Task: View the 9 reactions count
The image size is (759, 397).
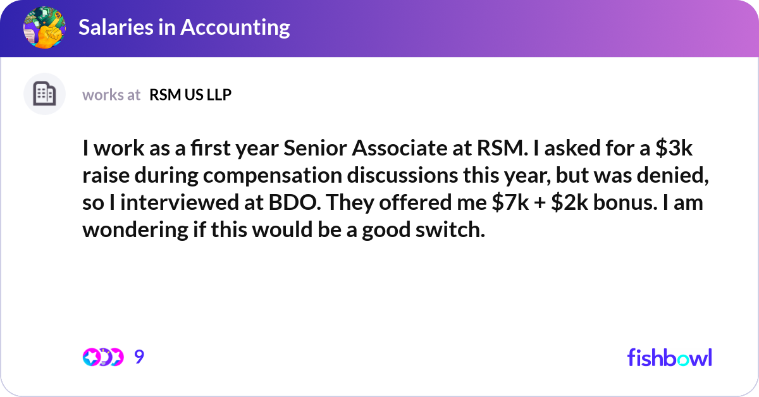Action: pyautogui.click(x=139, y=357)
